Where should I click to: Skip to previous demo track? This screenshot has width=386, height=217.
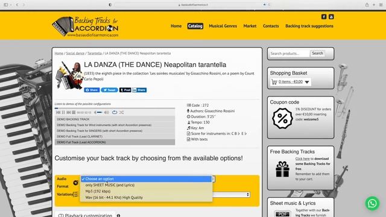(x=58, y=113)
